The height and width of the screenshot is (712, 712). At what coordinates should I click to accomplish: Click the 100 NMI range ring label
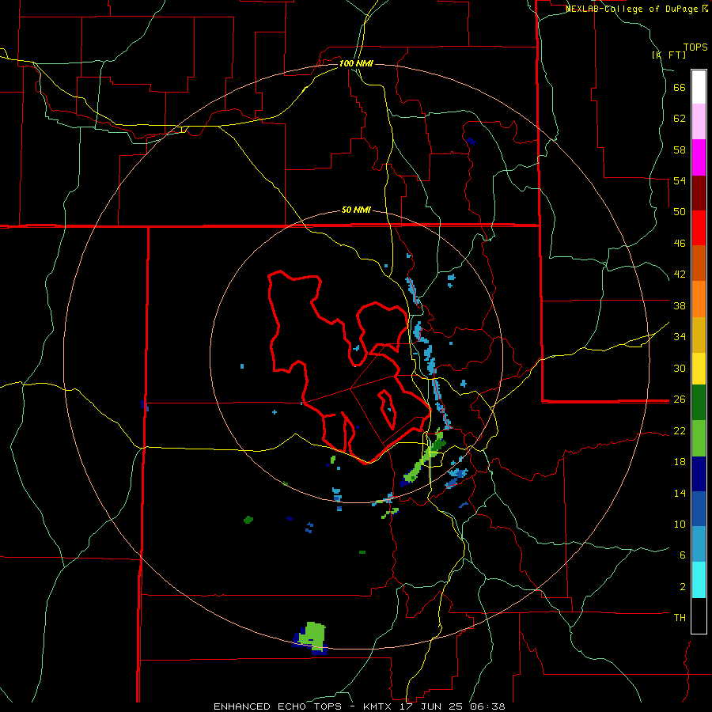tap(356, 63)
